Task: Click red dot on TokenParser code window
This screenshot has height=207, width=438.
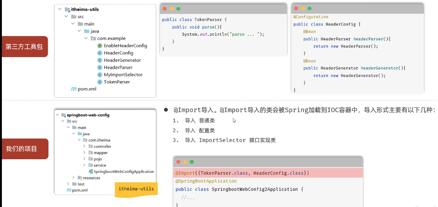Action: pos(165,9)
